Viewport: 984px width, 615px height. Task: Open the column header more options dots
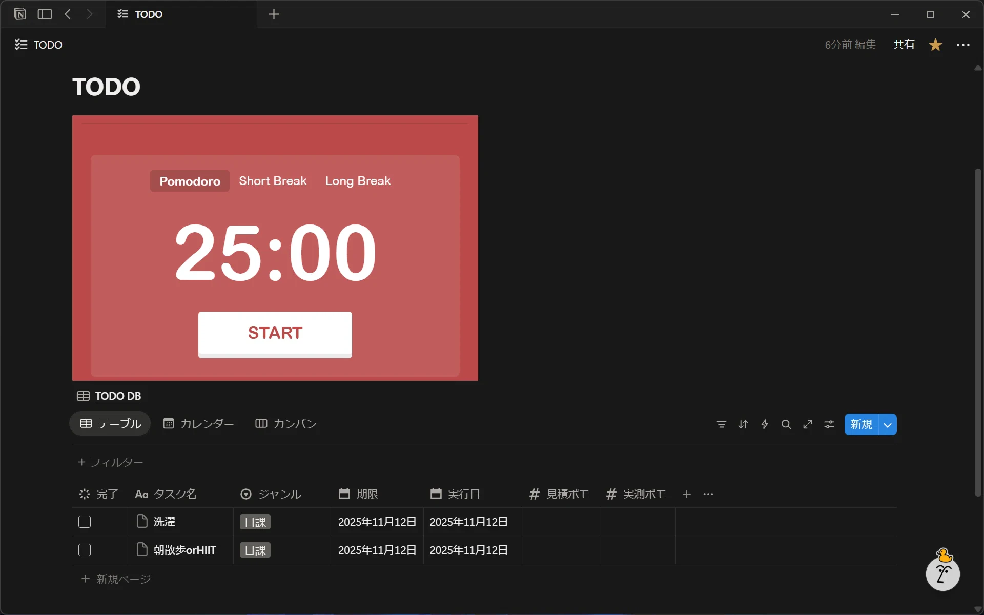(x=708, y=494)
